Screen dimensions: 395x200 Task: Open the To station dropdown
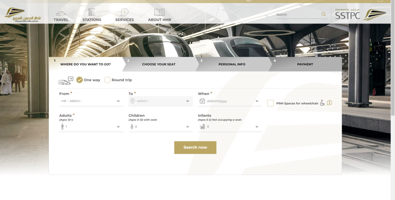pyautogui.click(x=160, y=101)
